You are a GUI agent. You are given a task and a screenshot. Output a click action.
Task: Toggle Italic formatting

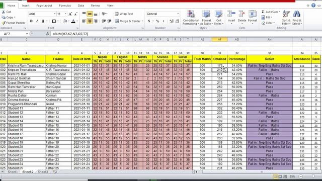[37, 21]
